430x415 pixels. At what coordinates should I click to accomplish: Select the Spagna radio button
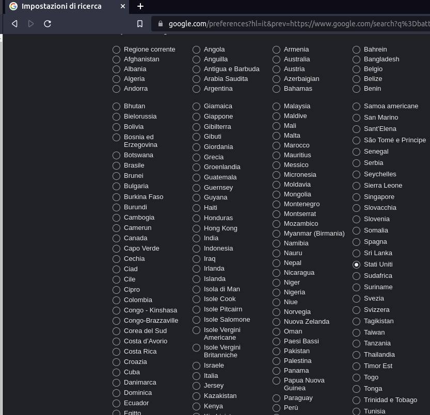click(356, 242)
